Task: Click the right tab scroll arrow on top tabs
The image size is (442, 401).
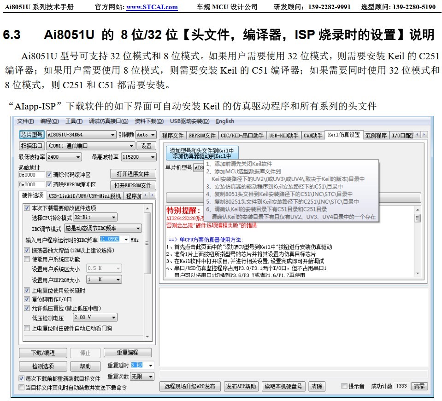Action: 424,135
